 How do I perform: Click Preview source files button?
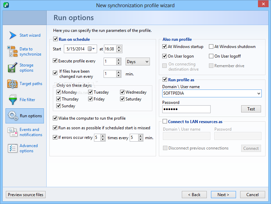(x=26, y=195)
